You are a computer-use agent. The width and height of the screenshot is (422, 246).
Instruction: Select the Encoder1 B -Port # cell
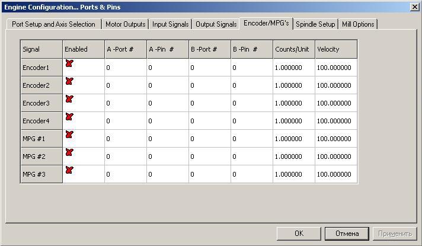click(x=210, y=68)
